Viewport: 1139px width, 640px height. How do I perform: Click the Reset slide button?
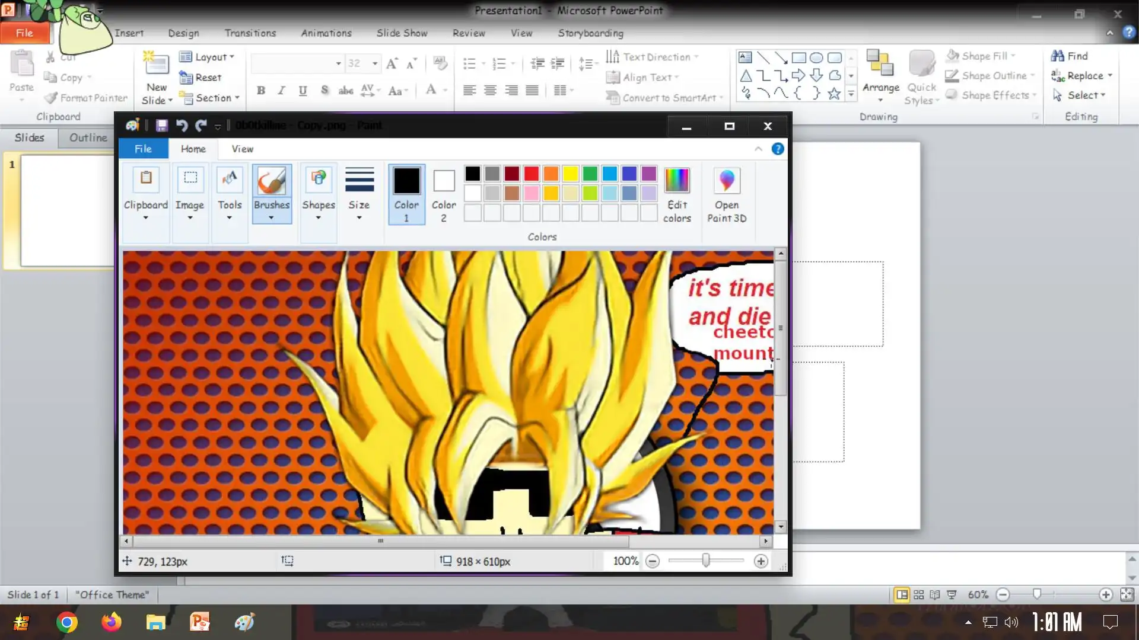[201, 78]
